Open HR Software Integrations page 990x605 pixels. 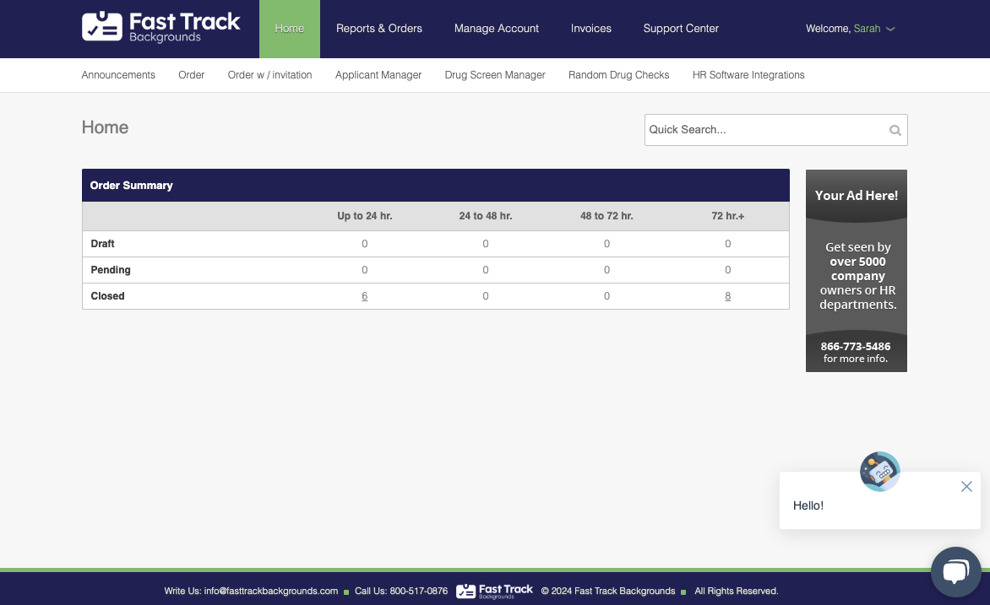(748, 75)
